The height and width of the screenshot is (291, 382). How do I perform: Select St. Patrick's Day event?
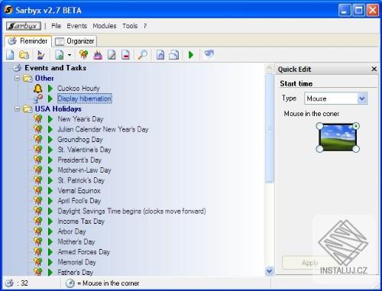(81, 180)
